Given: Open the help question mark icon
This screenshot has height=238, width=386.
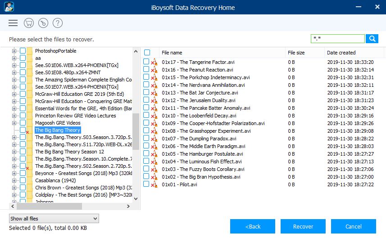Looking at the screenshot, I should [x=58, y=23].
